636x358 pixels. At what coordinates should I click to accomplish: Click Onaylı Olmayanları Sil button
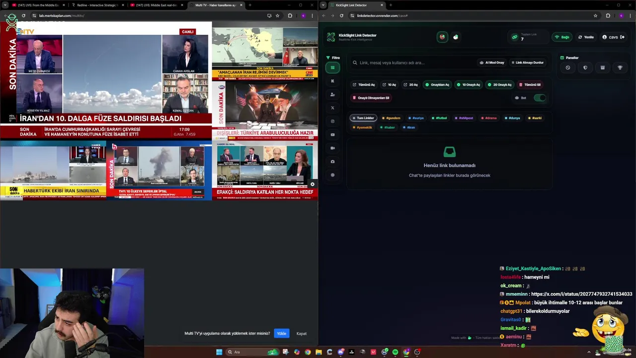coord(371,98)
